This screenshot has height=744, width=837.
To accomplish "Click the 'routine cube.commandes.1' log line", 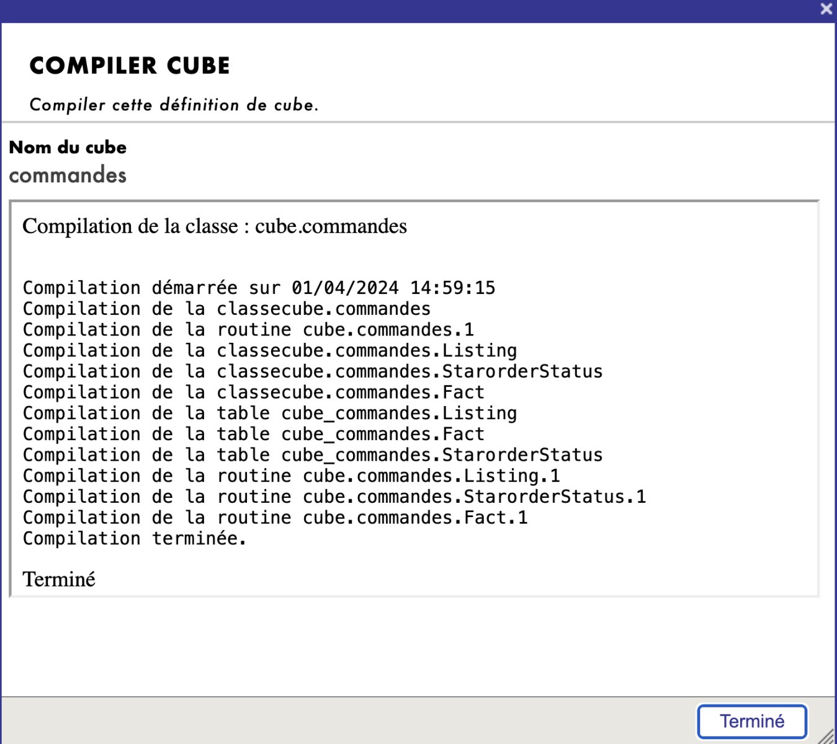I will [x=248, y=329].
